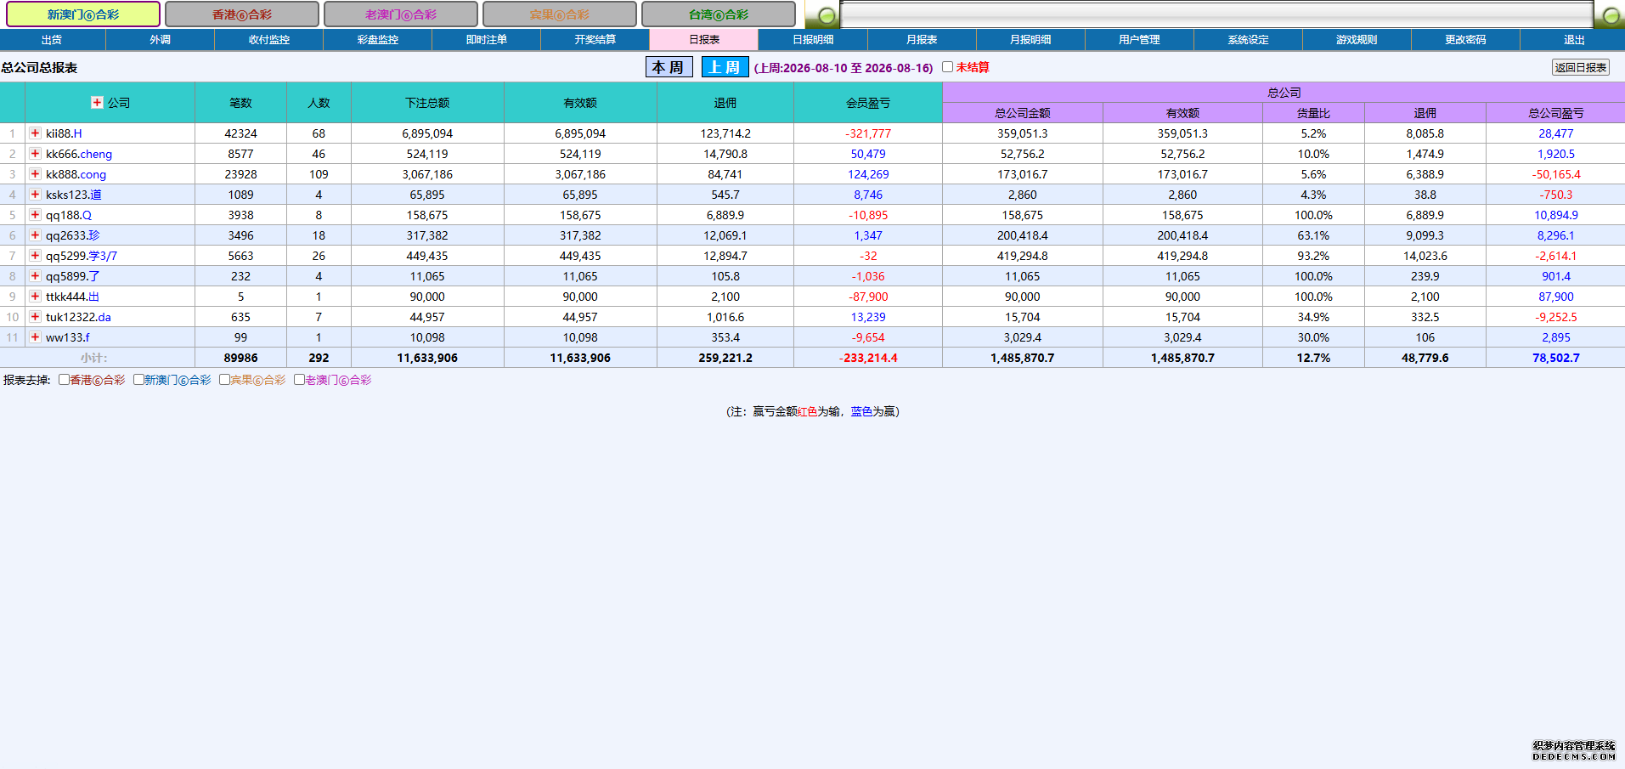Click the 会员盈亏 column header

tap(868, 103)
